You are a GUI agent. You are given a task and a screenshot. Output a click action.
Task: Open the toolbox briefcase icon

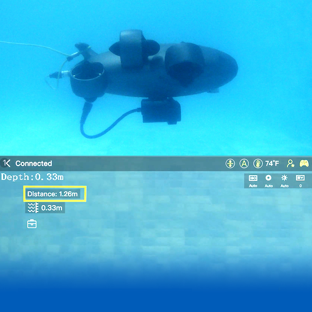pyautogui.click(x=32, y=224)
